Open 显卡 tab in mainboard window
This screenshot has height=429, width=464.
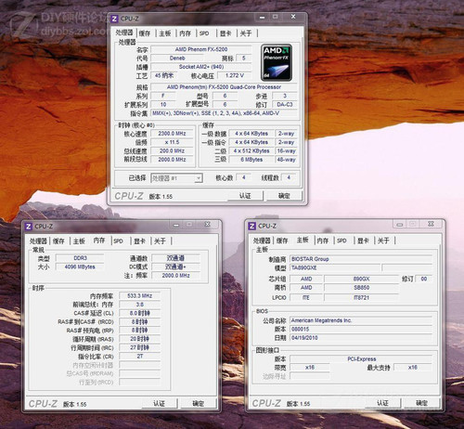(x=363, y=240)
